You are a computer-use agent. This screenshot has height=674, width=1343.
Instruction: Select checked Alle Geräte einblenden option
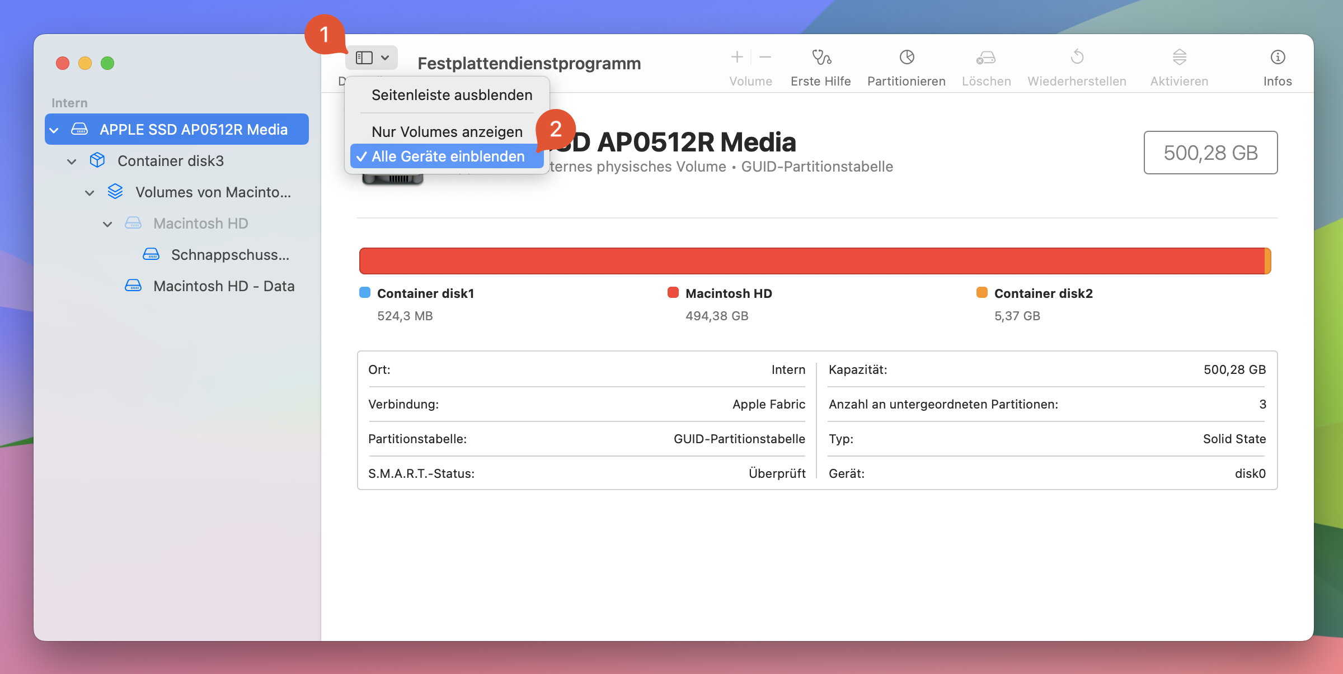(448, 156)
